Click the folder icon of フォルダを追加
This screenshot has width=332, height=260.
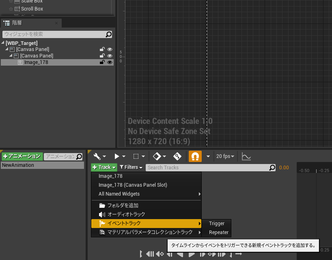(x=102, y=205)
